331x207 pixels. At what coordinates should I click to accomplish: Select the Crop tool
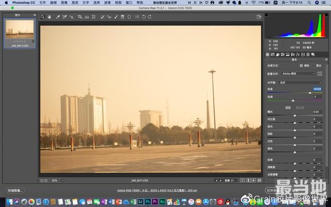click(x=80, y=17)
